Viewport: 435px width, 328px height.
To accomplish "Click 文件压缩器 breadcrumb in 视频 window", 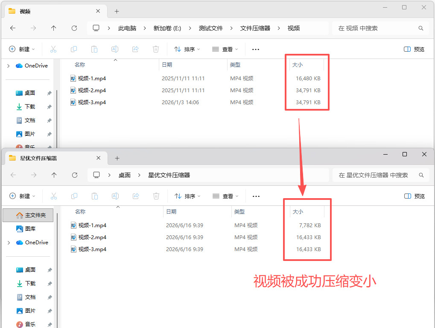I will click(255, 28).
